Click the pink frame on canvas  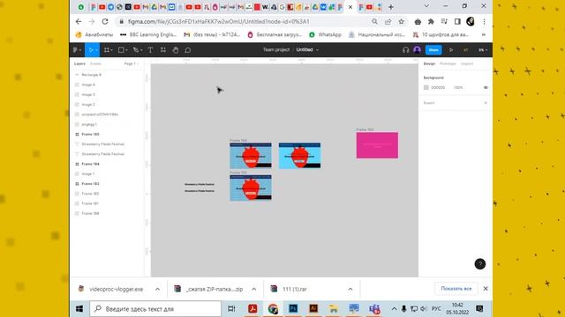[377, 145]
